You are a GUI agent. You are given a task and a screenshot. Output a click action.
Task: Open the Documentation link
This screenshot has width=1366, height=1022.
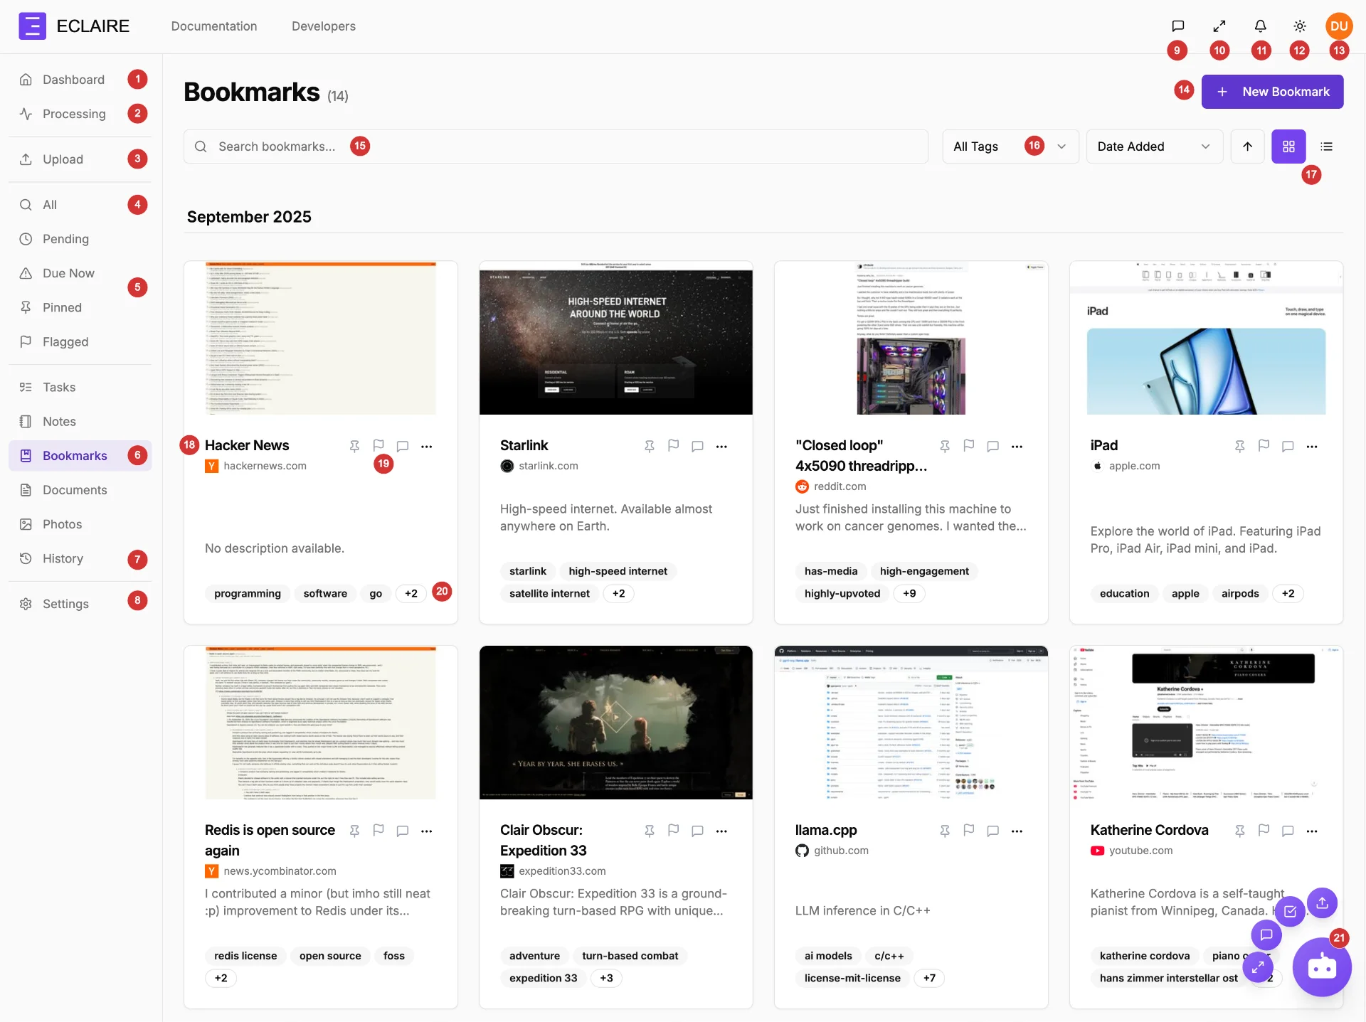tap(214, 26)
